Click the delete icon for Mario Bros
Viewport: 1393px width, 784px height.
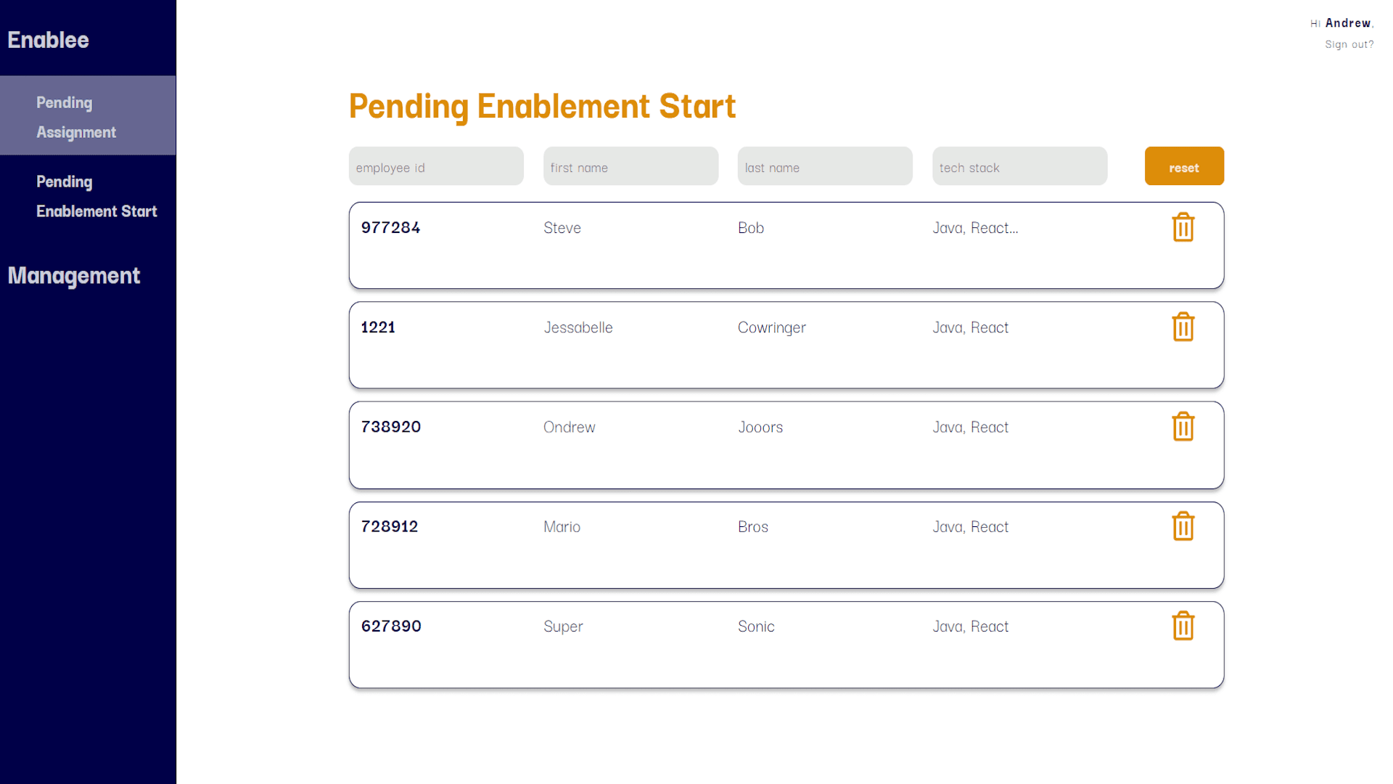tap(1183, 526)
